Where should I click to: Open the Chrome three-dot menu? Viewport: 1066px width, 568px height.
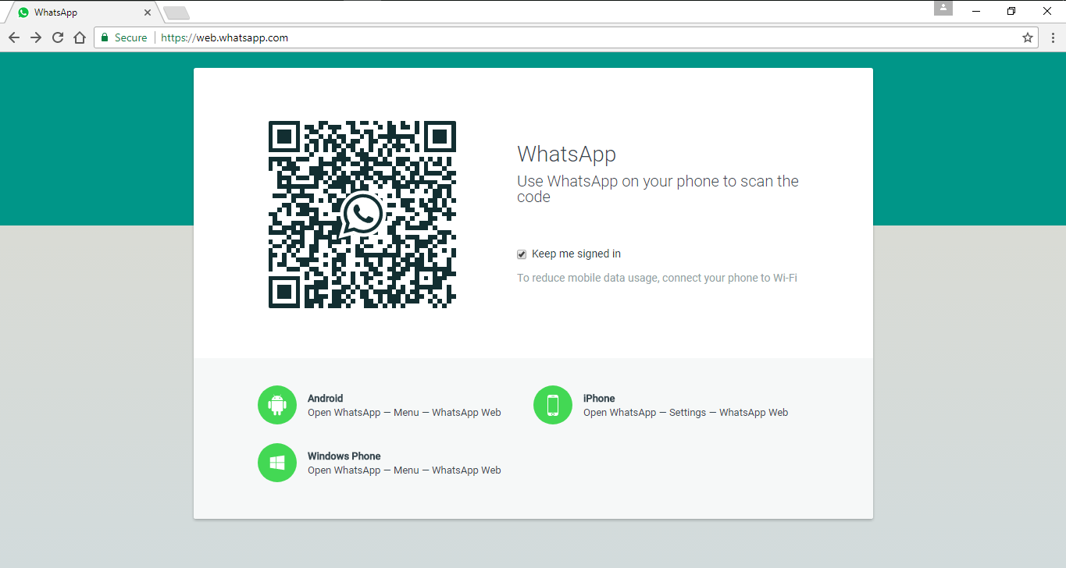tap(1054, 37)
